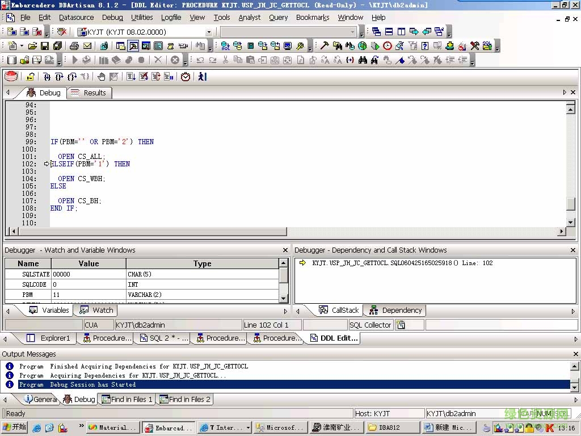Click the Embarcadero taskbar button
581x436 pixels.
coord(167,427)
